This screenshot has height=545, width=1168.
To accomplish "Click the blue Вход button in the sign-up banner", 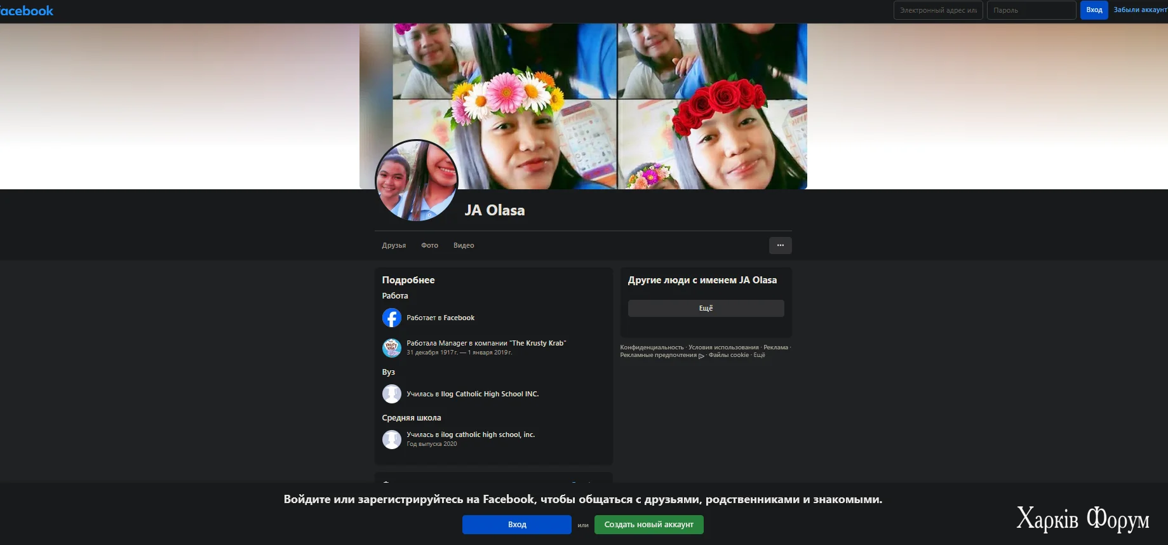I will tap(517, 525).
